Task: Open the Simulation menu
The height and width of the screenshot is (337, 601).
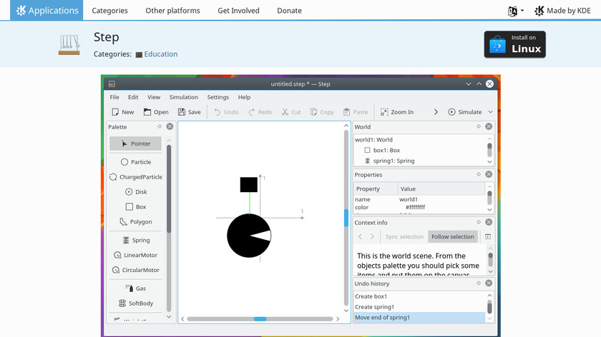Action: (184, 97)
